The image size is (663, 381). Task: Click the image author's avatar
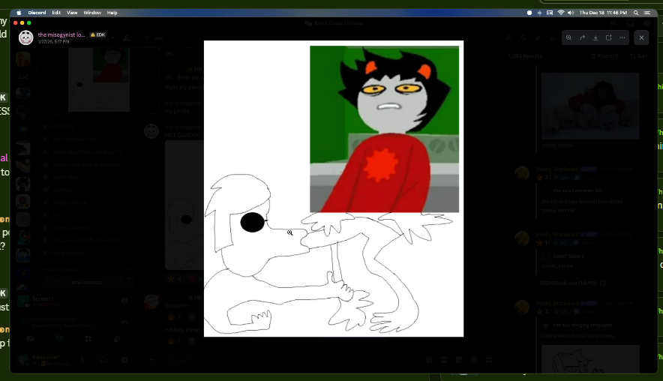coord(25,37)
